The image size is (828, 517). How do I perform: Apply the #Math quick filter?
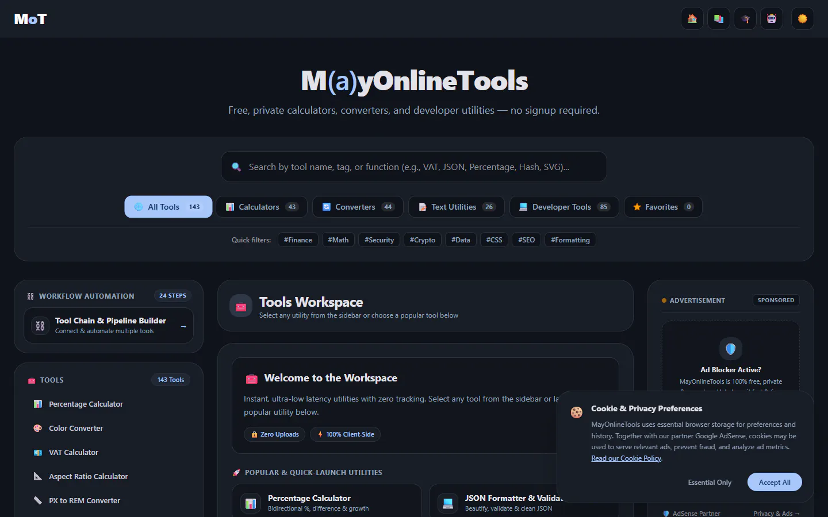[338, 240]
